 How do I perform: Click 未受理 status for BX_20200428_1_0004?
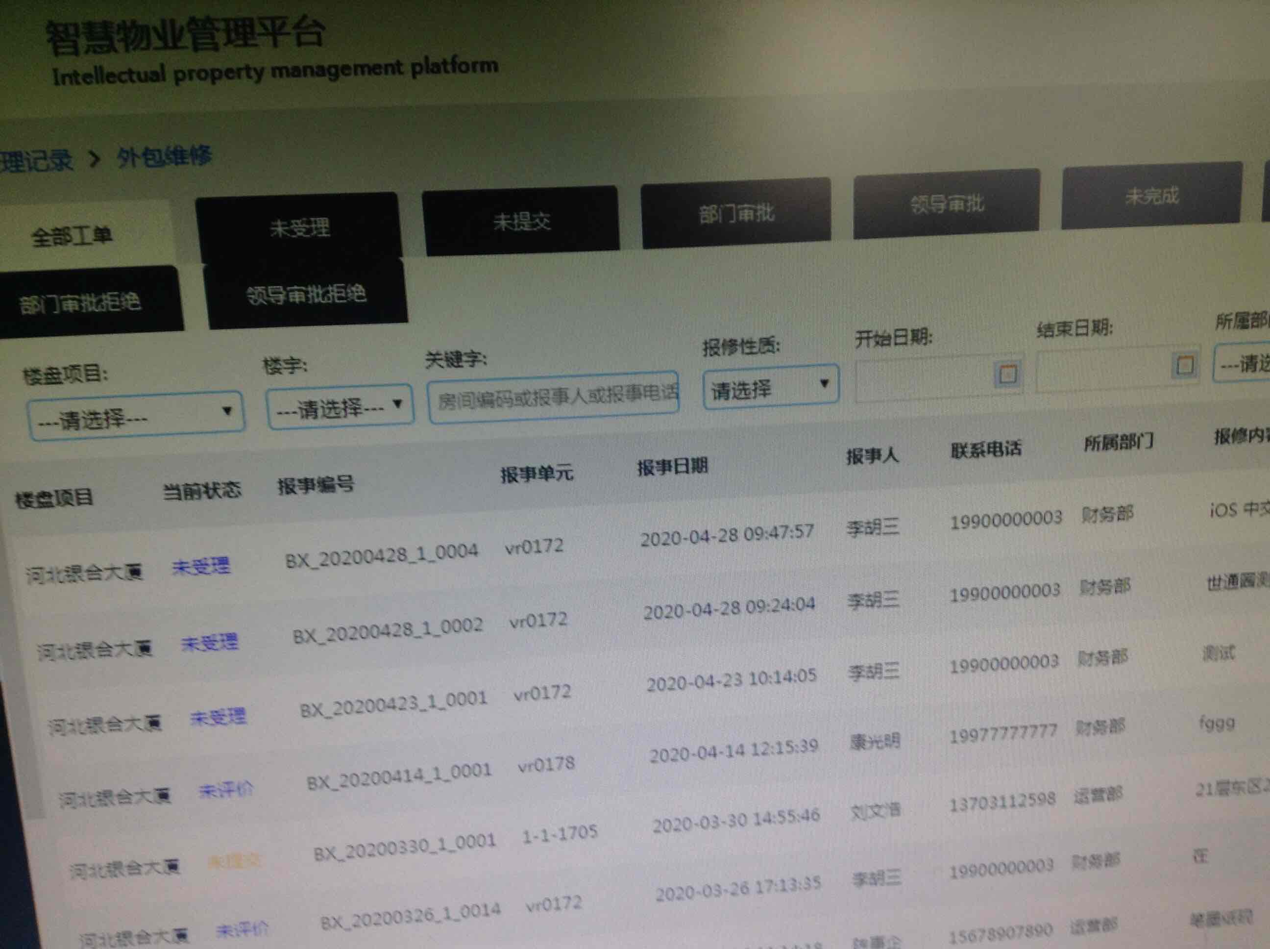coord(201,567)
